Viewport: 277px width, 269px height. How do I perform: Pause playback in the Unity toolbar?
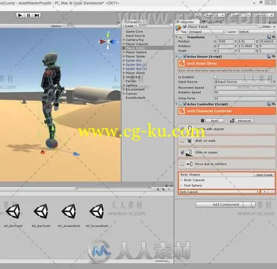pos(29,15)
